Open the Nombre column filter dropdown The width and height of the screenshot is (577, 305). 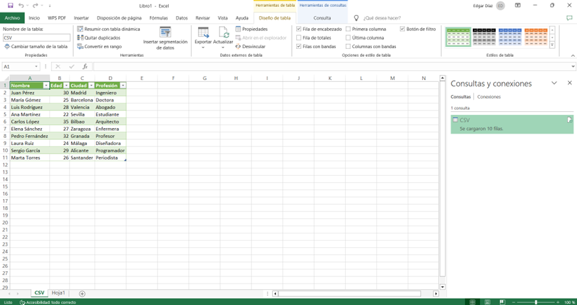(x=46, y=86)
